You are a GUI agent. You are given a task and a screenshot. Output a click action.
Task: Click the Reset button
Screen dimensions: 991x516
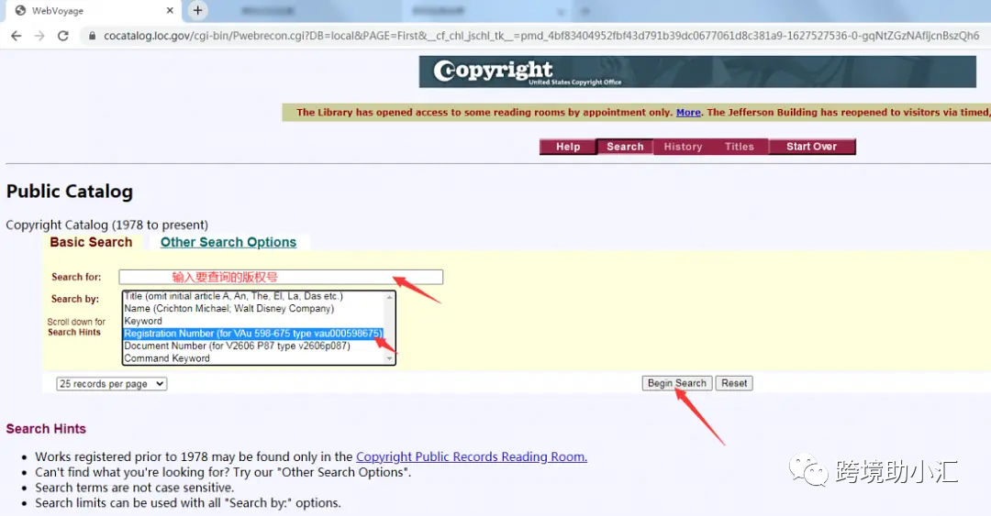click(x=734, y=383)
